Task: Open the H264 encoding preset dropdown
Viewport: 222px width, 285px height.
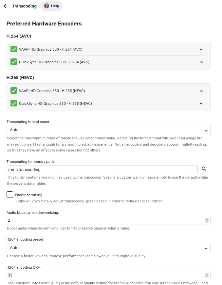Action: point(108,248)
